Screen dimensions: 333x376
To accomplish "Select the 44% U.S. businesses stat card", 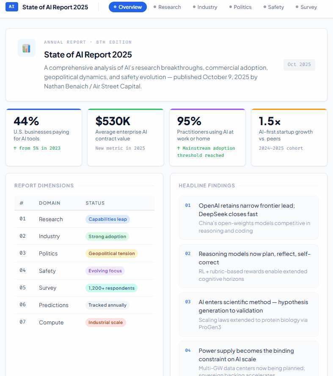I will [44, 137].
